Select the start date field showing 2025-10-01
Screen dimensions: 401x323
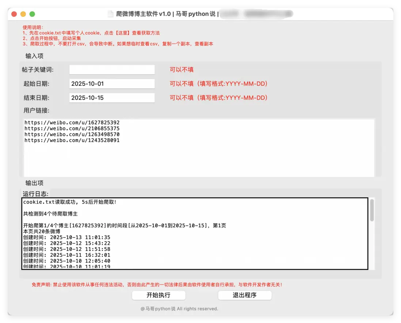point(112,84)
